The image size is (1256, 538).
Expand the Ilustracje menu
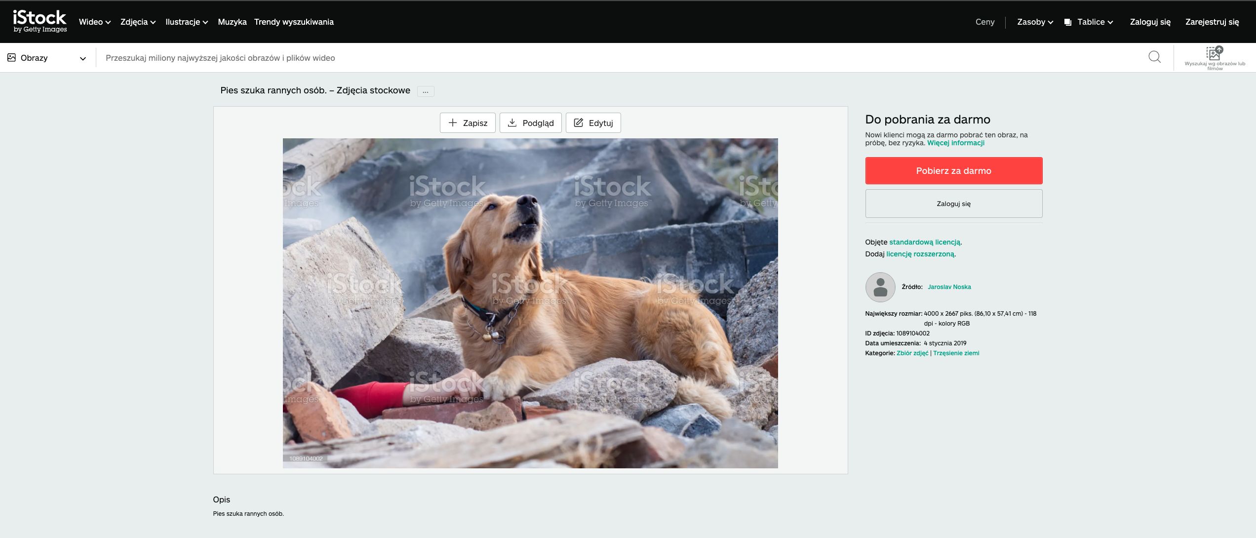click(187, 22)
